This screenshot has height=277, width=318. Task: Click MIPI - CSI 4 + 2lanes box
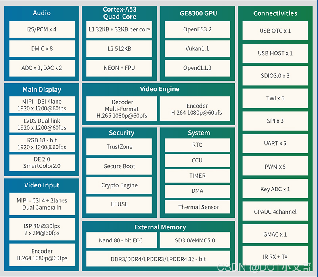point(42,204)
